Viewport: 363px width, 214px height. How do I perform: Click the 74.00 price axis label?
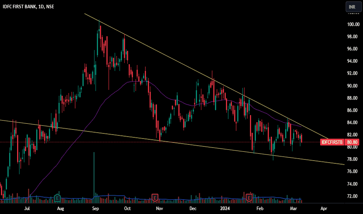(352, 184)
